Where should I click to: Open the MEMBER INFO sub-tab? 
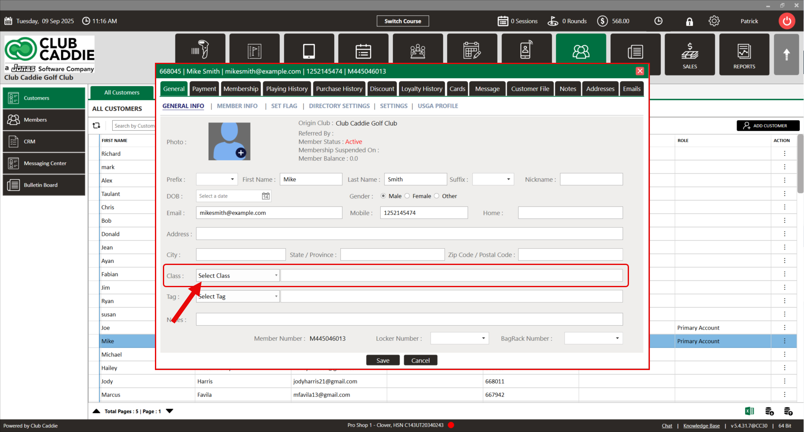pyautogui.click(x=237, y=106)
